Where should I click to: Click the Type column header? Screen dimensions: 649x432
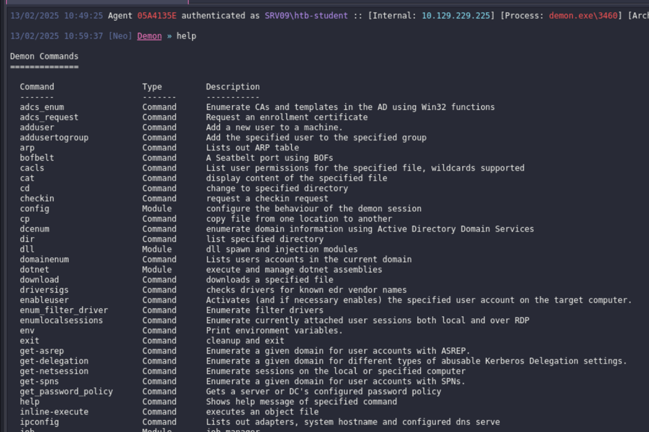152,87
